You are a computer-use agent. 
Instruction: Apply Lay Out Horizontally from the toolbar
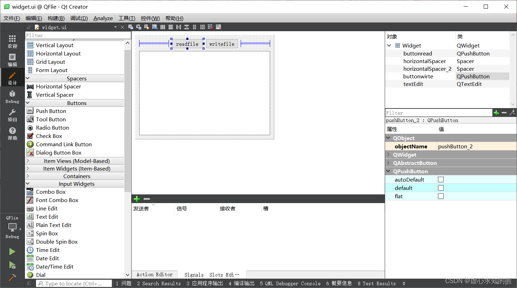tap(163, 27)
